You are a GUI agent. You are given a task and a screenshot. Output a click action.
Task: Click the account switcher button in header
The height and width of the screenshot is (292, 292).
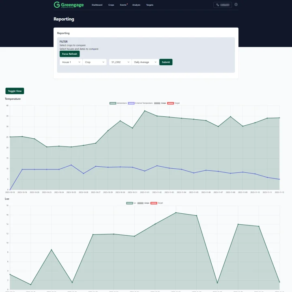pos(222,5)
